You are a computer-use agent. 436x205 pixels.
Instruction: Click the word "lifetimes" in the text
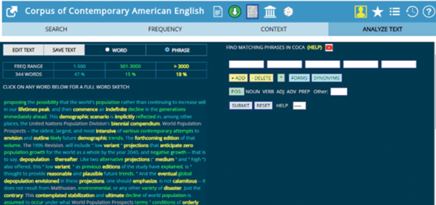click(28, 110)
